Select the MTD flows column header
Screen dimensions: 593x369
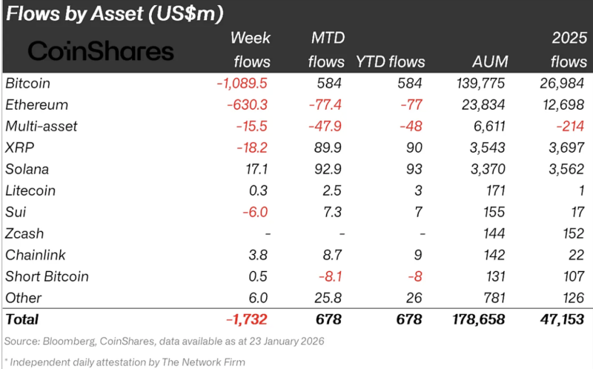point(326,50)
